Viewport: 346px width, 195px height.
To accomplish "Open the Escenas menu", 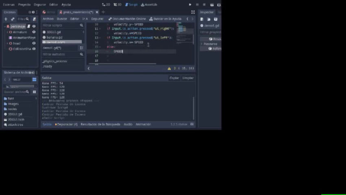I will 9,4.
